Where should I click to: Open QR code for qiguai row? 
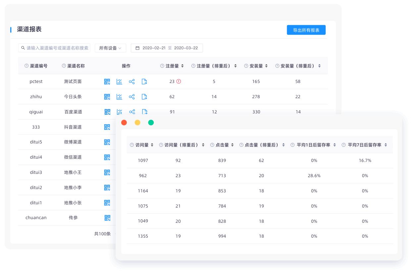click(107, 112)
